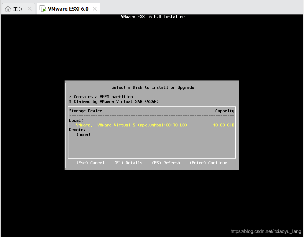Viewport: 304px width, 237px height.
Task: Click the (Enter) Continue option
Action: point(208,163)
